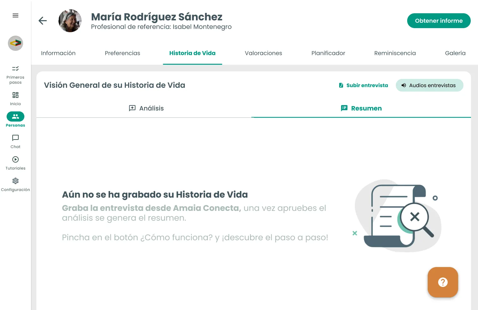Go back with the arrow icon
Viewport: 478px width, 310px height.
tap(43, 21)
